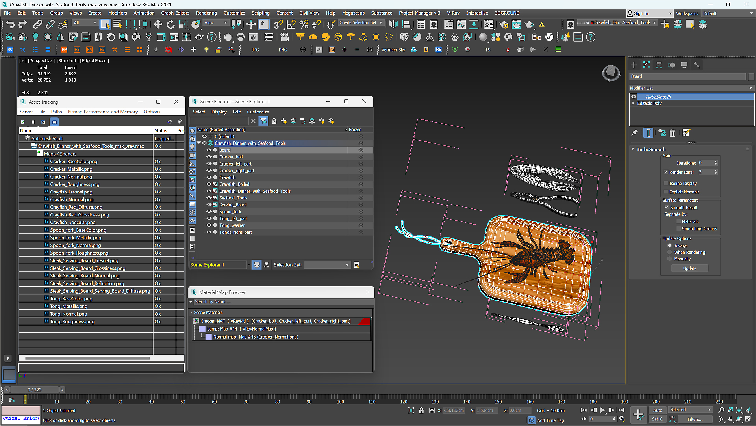756x426 pixels.
Task: Select the Manually update radio option
Action: (669, 259)
